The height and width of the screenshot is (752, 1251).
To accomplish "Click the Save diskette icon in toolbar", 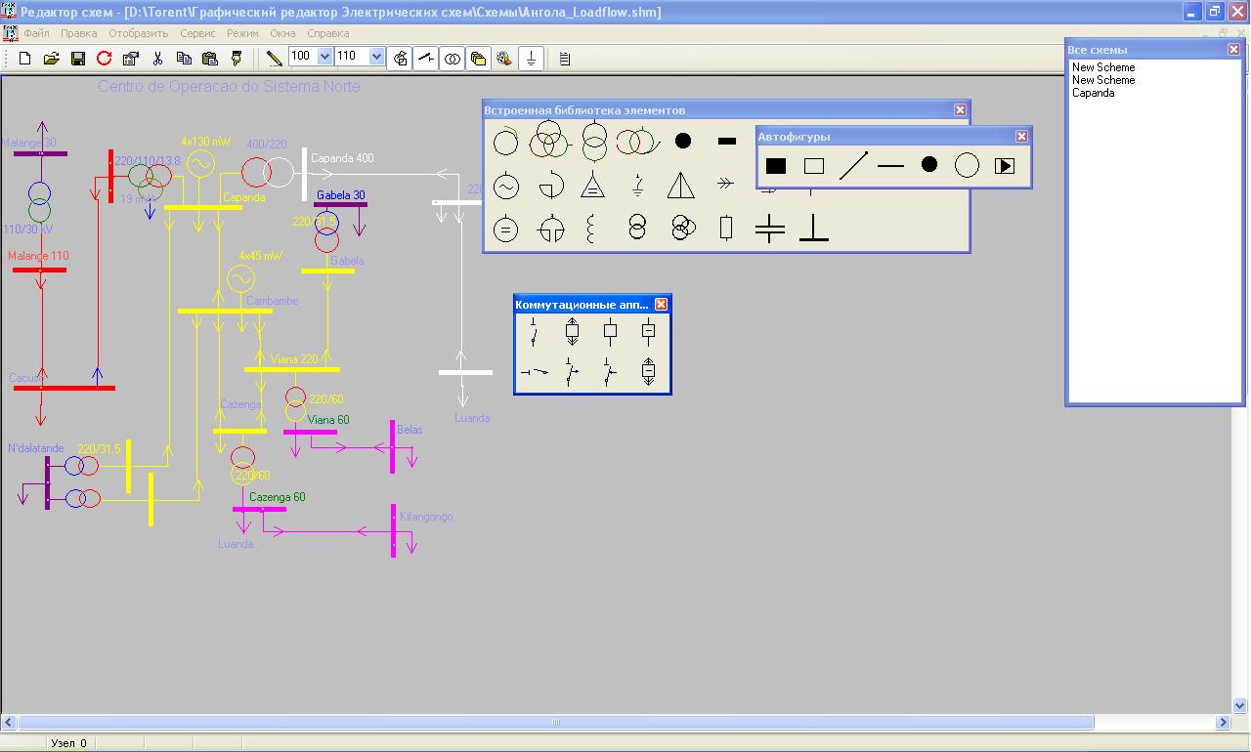I will click(78, 59).
